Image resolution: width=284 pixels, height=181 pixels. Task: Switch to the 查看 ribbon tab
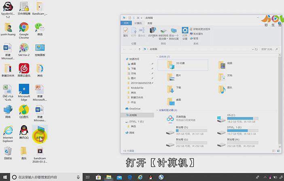(150, 23)
